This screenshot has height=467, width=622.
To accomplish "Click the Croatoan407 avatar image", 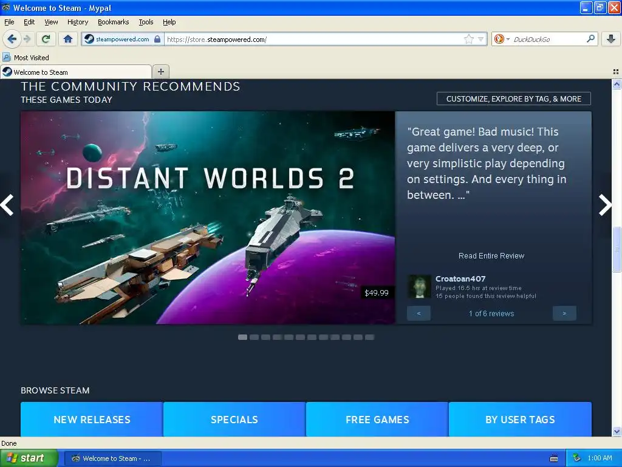I will pyautogui.click(x=419, y=286).
